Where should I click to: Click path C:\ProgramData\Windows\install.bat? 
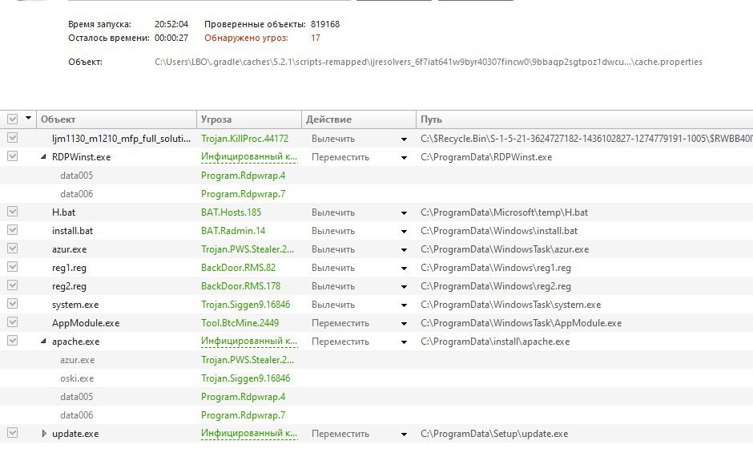tap(499, 231)
